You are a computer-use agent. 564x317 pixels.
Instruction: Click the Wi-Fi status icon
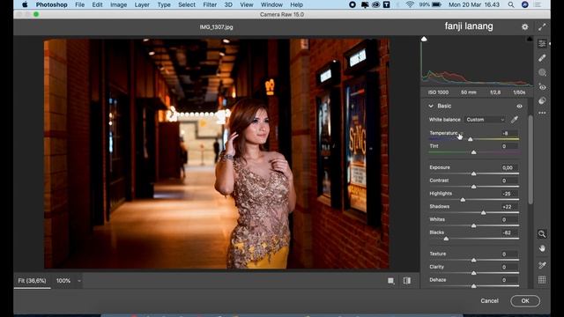coord(410,4)
